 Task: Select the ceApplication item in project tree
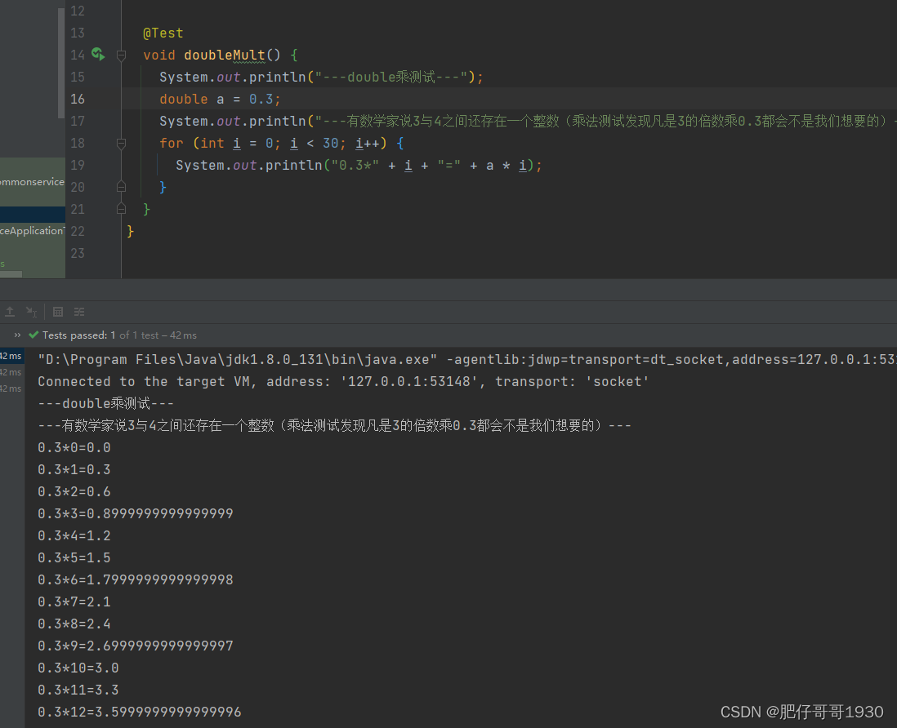coord(33,231)
